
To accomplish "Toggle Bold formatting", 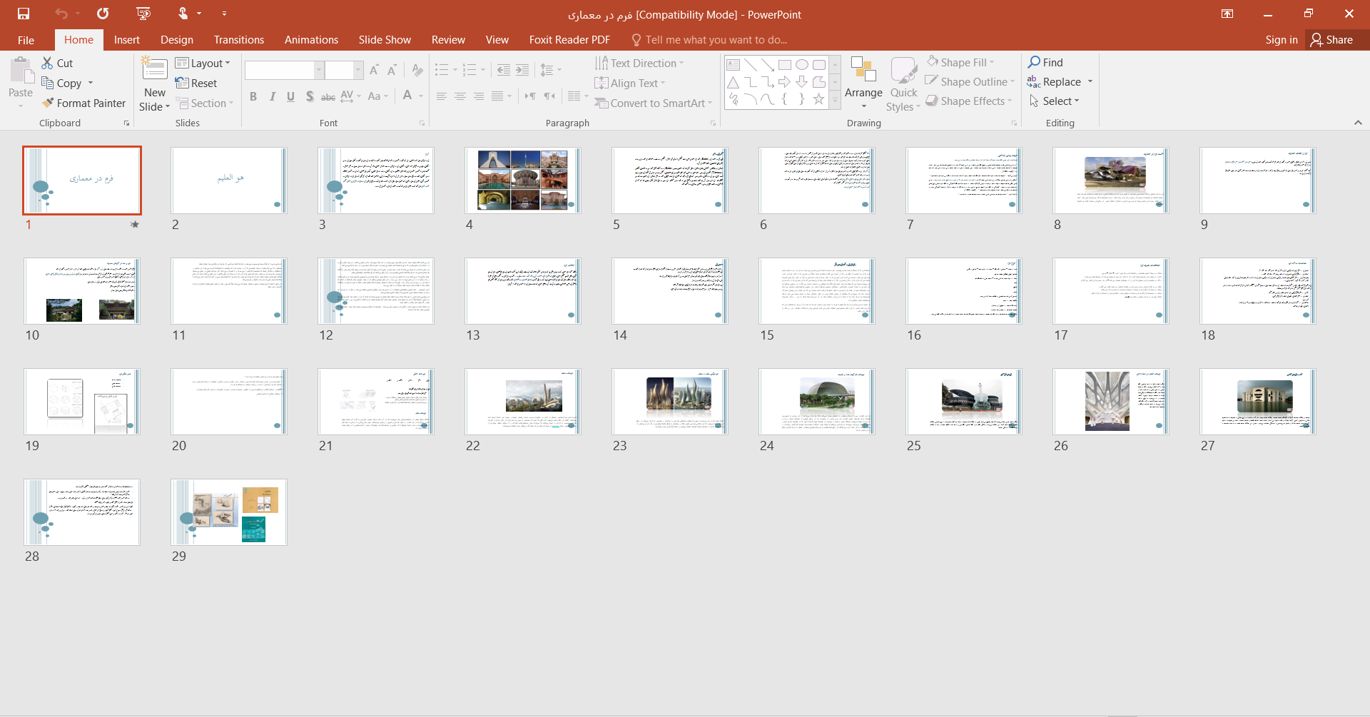I will point(253,96).
